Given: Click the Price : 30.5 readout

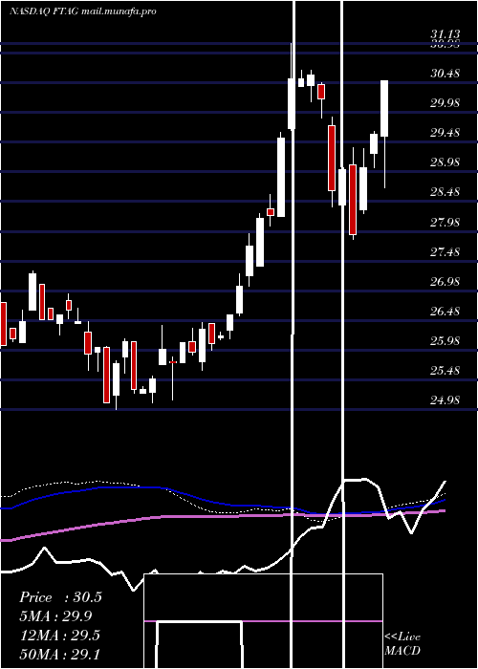Looking at the screenshot, I should coord(60,597).
